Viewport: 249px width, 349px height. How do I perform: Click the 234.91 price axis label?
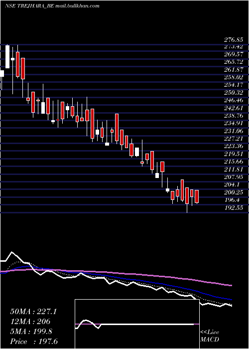[x=234, y=123]
